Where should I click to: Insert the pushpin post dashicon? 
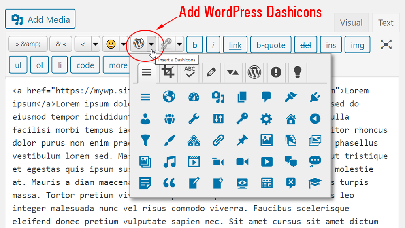[x=242, y=140]
